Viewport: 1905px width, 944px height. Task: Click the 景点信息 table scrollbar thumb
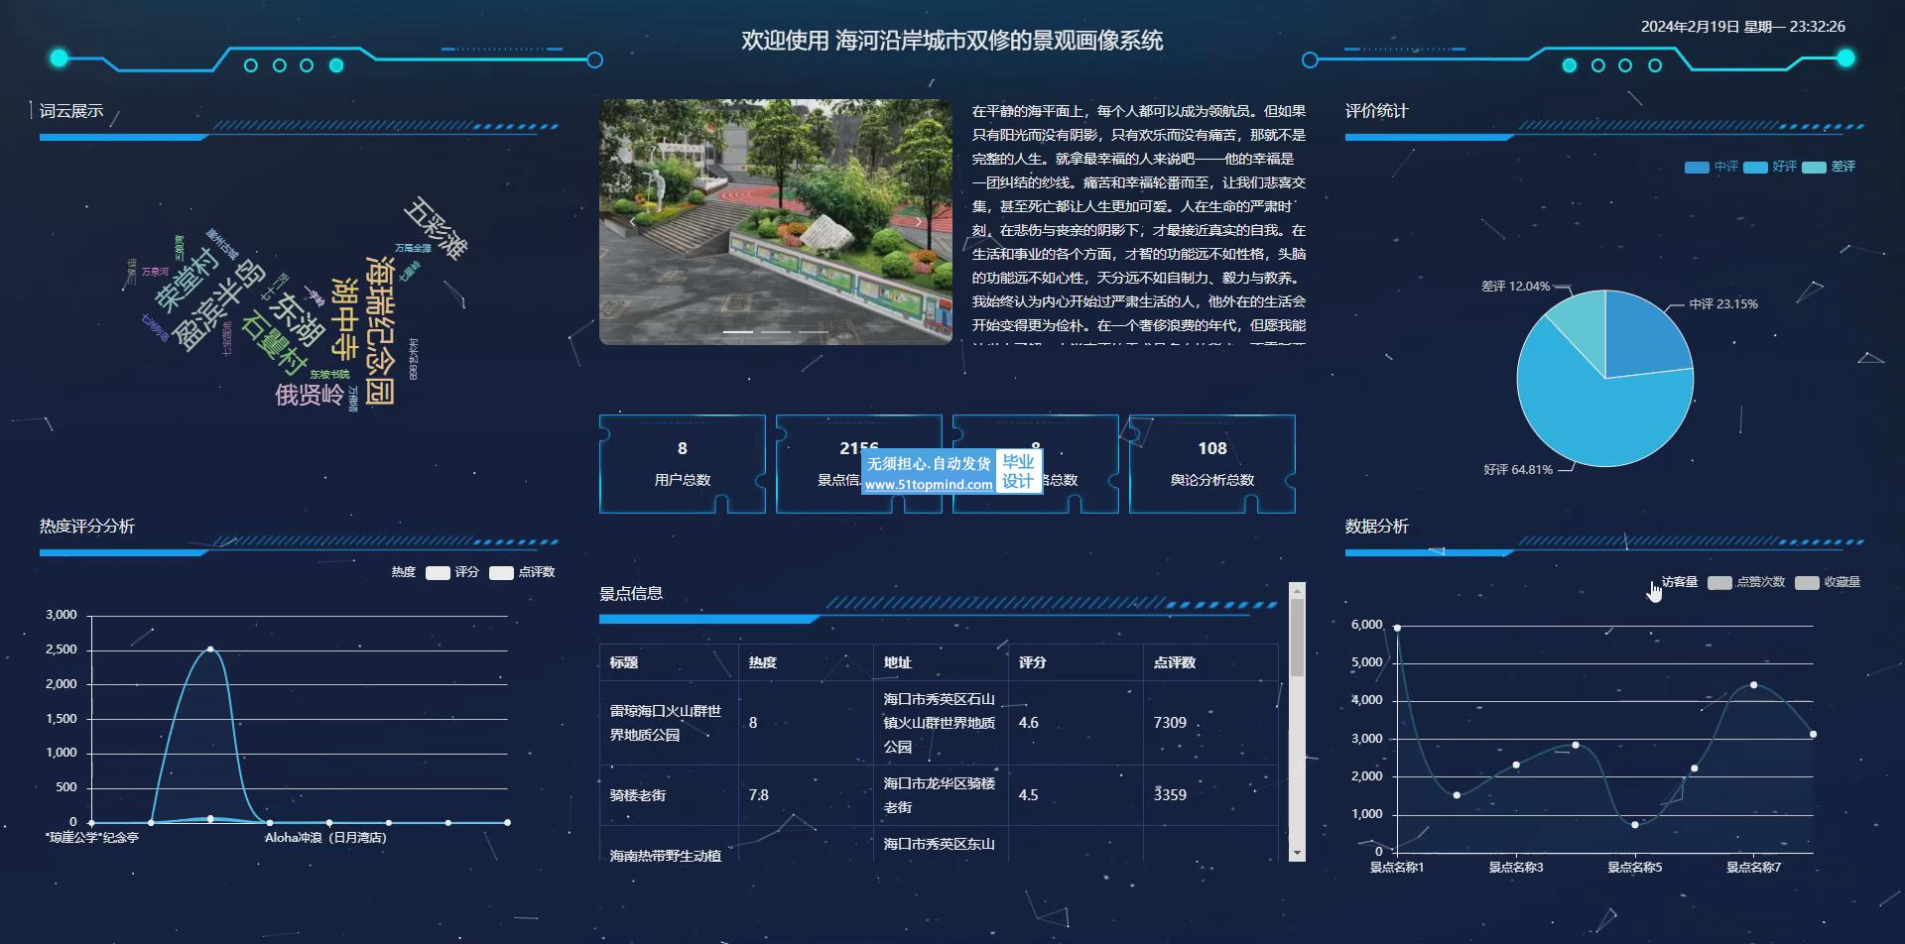(x=1297, y=638)
